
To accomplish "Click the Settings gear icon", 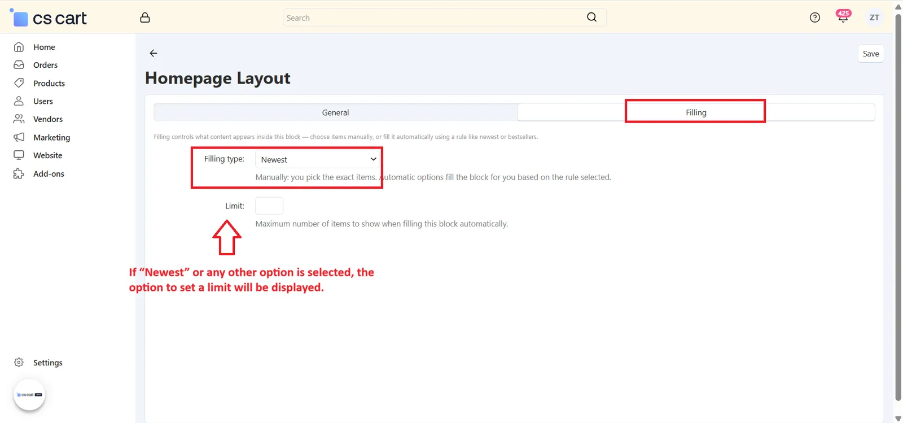I will click(19, 363).
